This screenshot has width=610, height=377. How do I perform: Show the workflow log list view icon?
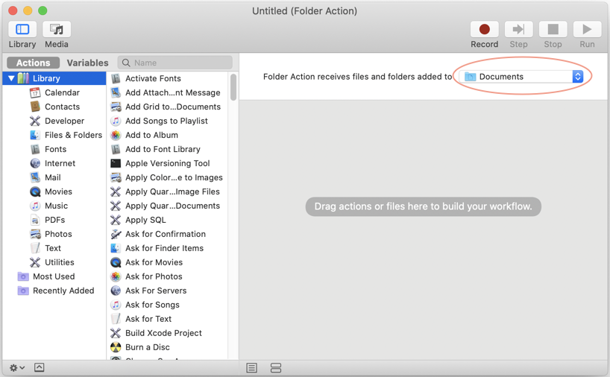(x=252, y=367)
